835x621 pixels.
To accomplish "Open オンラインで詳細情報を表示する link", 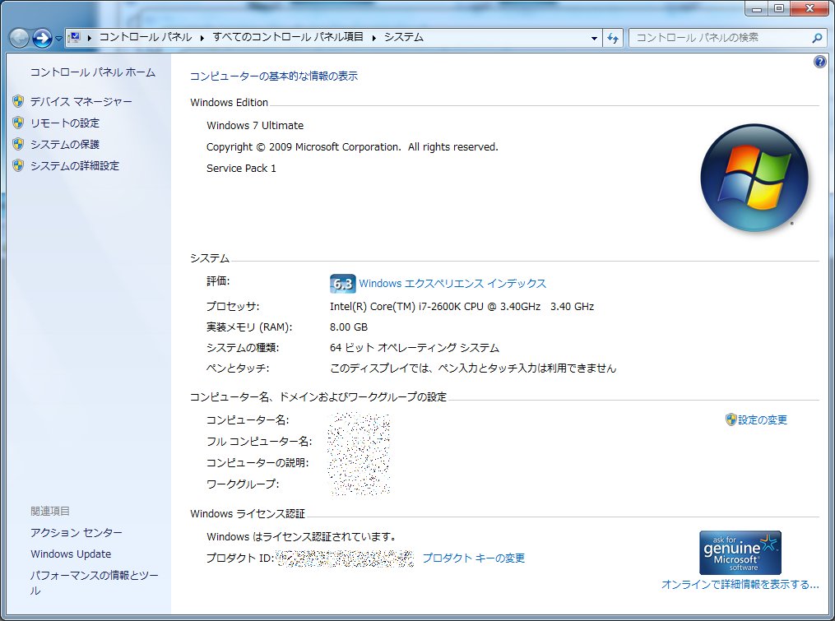I will pyautogui.click(x=740, y=584).
